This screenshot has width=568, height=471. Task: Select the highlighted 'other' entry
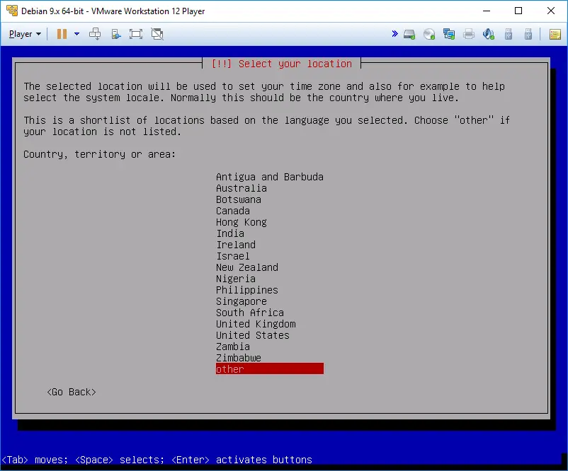[x=269, y=369]
